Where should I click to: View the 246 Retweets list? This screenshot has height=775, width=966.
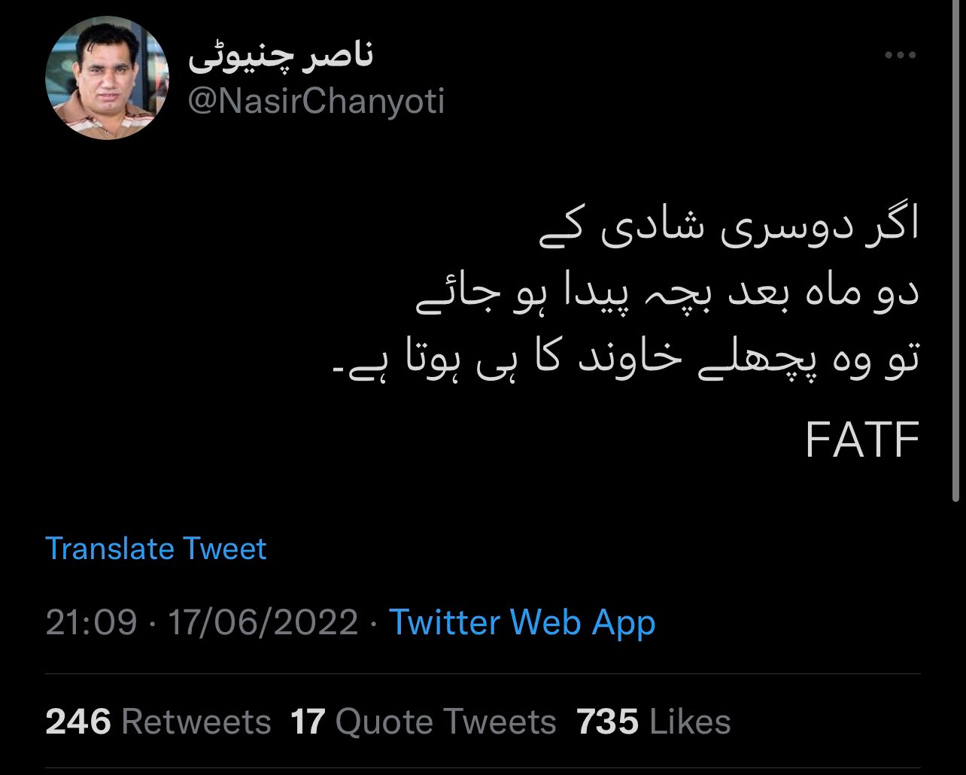coord(158,722)
